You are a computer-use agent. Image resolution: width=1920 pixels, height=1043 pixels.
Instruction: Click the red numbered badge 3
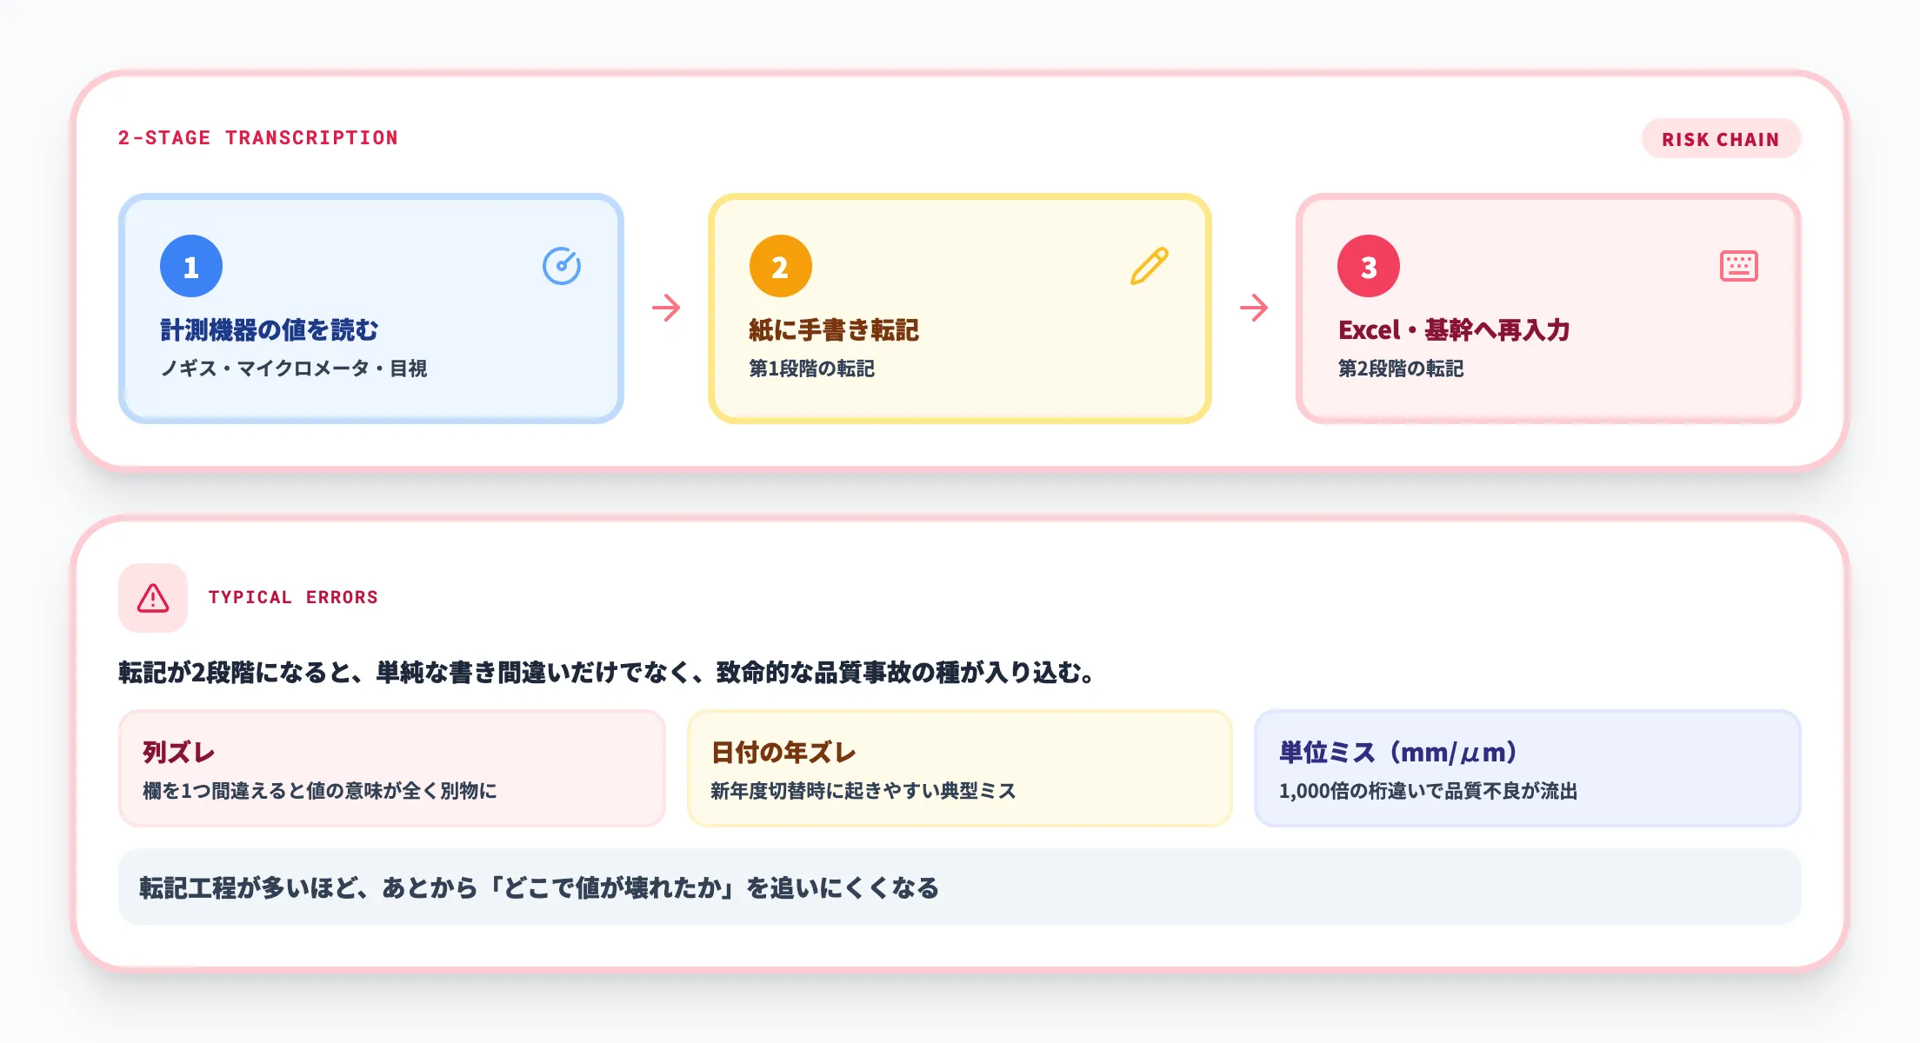coord(1367,265)
